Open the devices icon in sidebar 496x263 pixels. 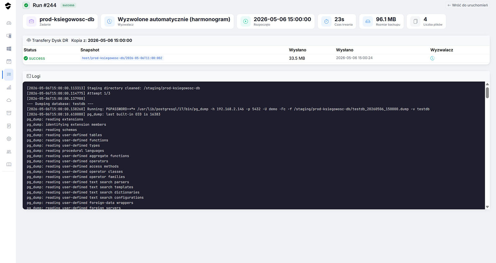9,36
